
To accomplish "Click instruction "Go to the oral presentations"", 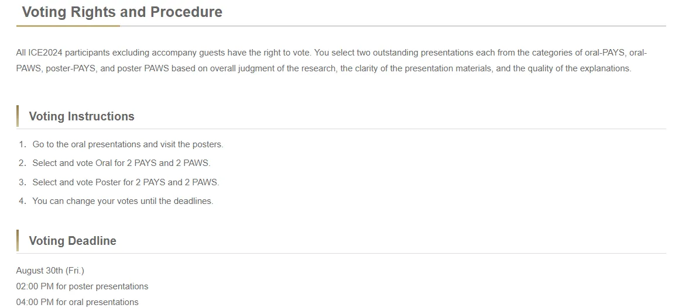I will (128, 144).
